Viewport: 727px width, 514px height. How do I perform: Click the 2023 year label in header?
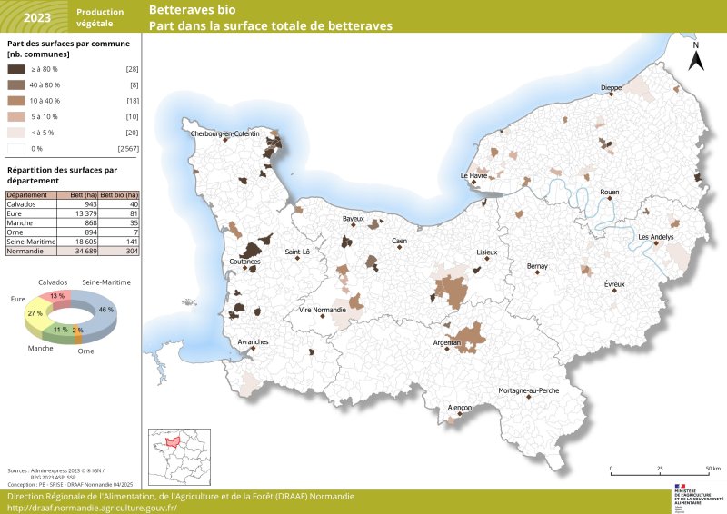(36, 18)
